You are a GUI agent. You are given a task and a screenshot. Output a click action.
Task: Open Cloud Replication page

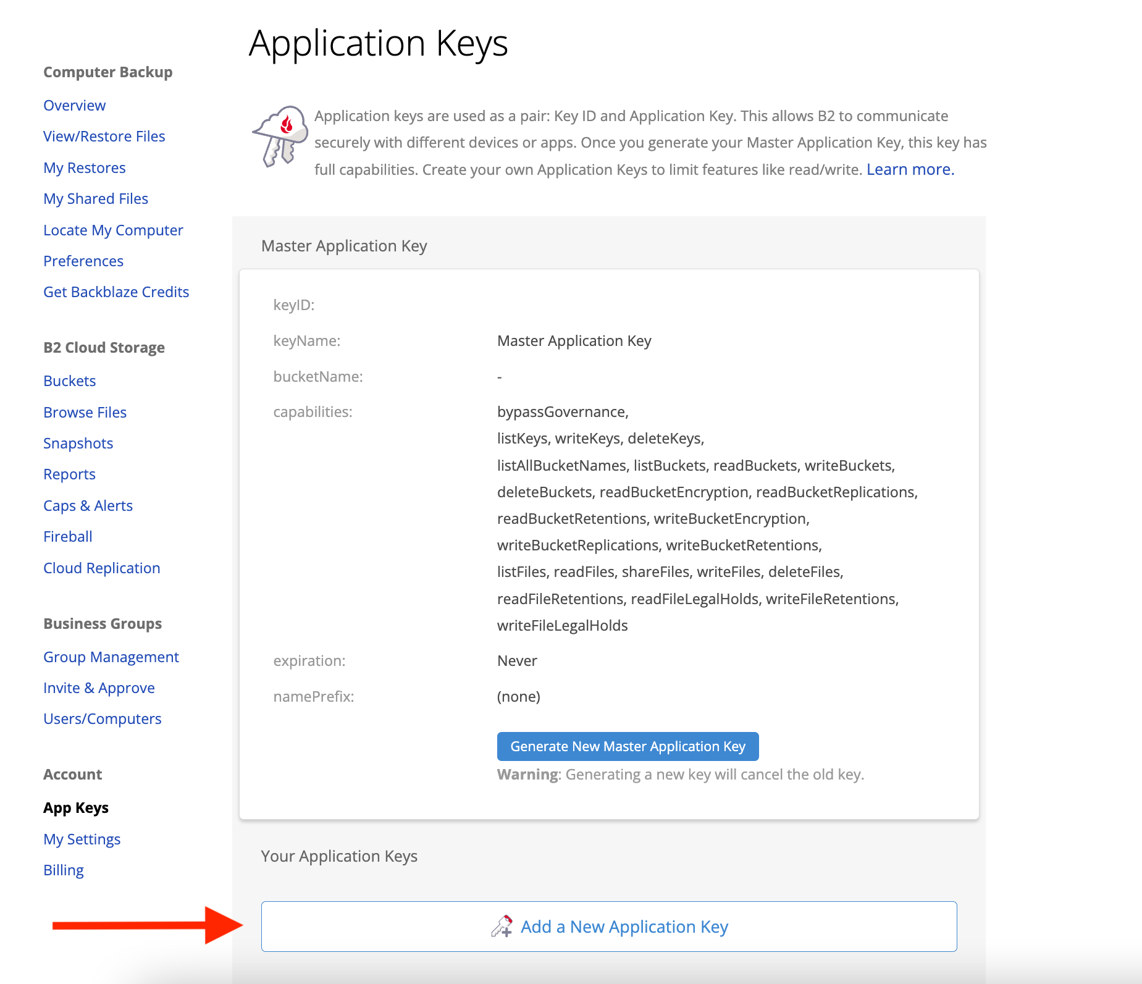(x=102, y=568)
